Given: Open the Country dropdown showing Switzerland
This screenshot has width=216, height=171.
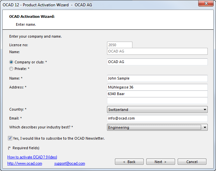Looking at the screenshot, I should coord(157,110).
